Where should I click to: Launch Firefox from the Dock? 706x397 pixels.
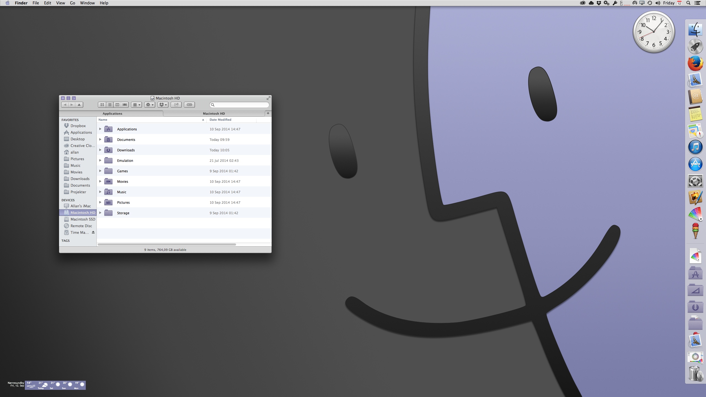click(x=695, y=63)
